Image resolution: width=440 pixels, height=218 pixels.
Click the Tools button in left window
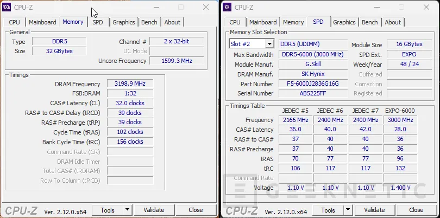click(108, 210)
